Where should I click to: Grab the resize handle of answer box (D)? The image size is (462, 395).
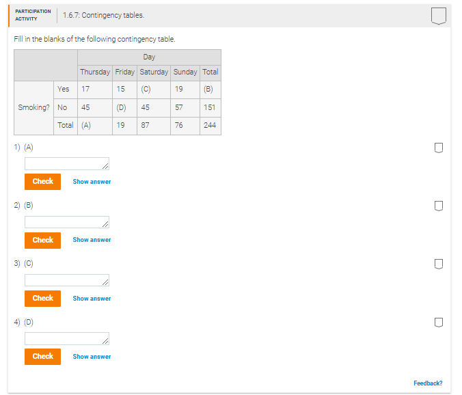tap(105, 341)
